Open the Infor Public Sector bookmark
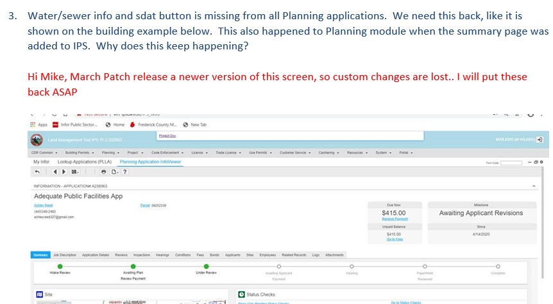This screenshot has width=553, height=304. coord(75,124)
